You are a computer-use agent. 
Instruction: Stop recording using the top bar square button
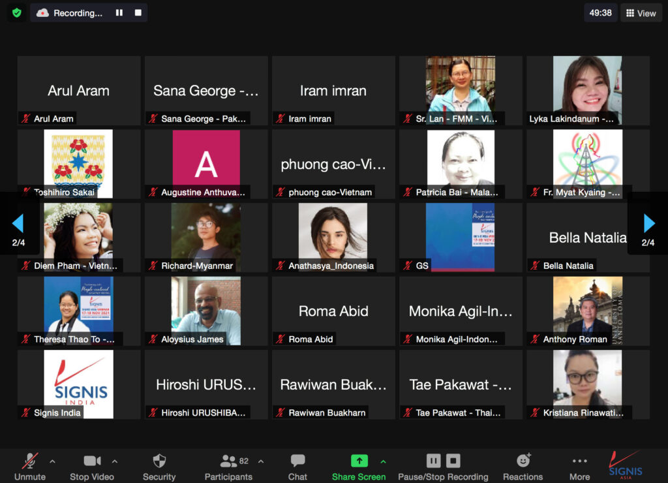[138, 13]
